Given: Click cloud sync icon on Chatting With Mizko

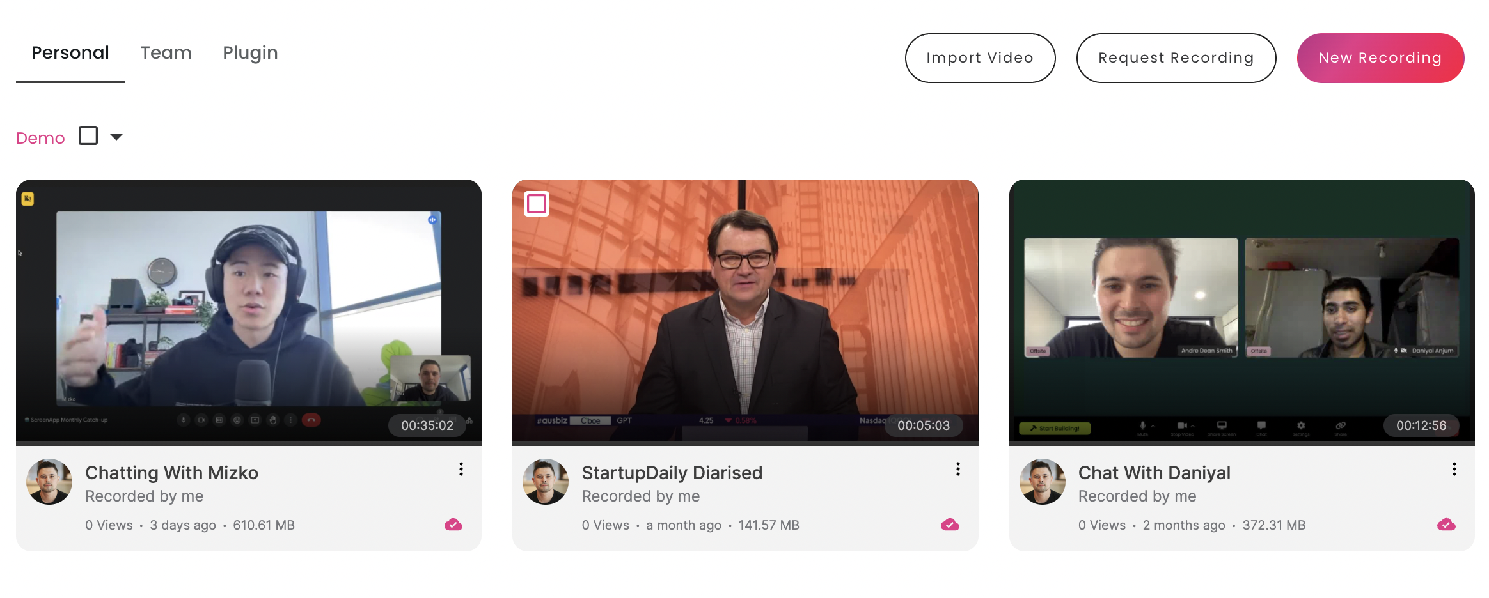Looking at the screenshot, I should pos(453,525).
